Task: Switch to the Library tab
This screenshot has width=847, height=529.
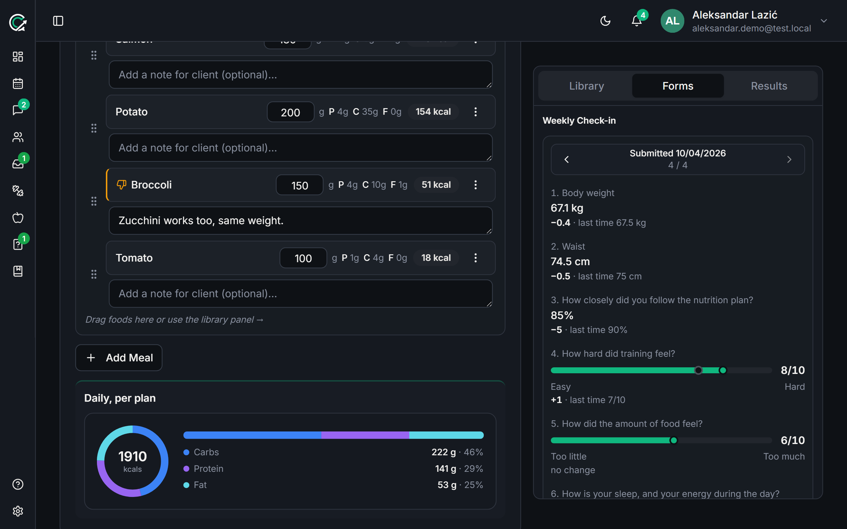Action: point(586,86)
